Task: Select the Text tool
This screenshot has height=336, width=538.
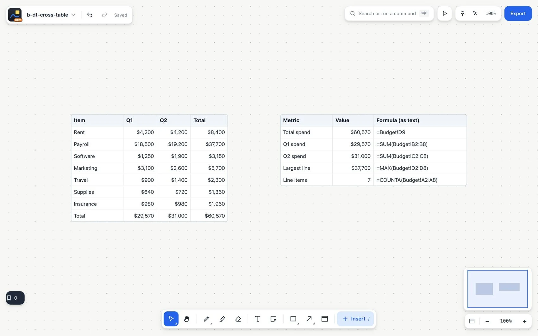Action: click(258, 319)
